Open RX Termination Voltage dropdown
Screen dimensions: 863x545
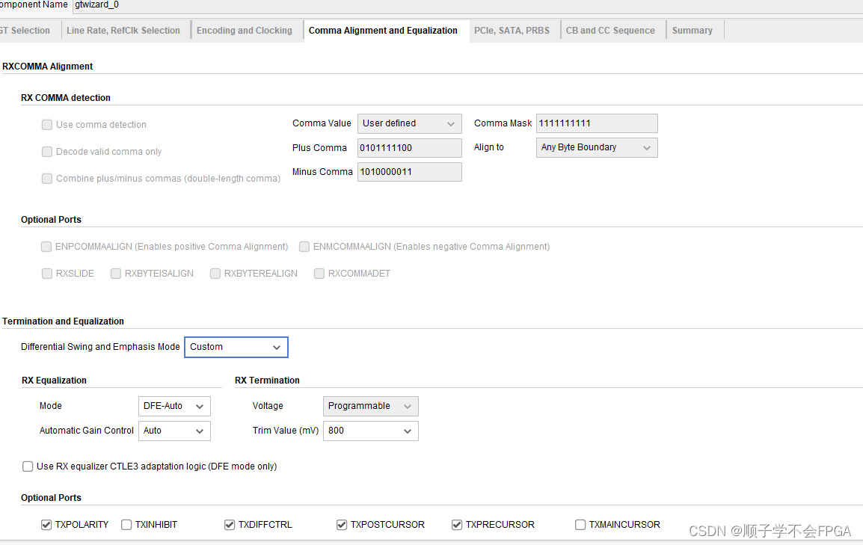[x=370, y=407]
